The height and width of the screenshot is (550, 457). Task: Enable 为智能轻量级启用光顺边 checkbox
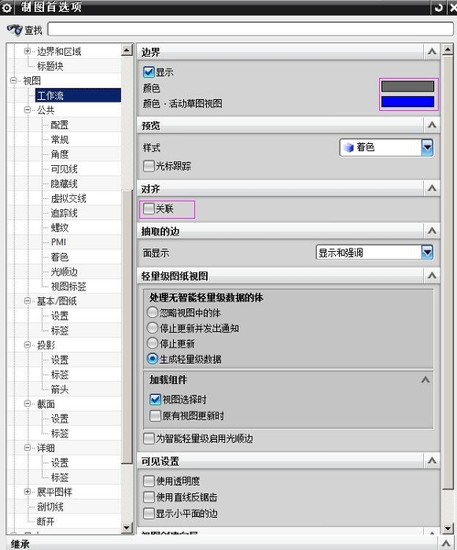click(148, 438)
